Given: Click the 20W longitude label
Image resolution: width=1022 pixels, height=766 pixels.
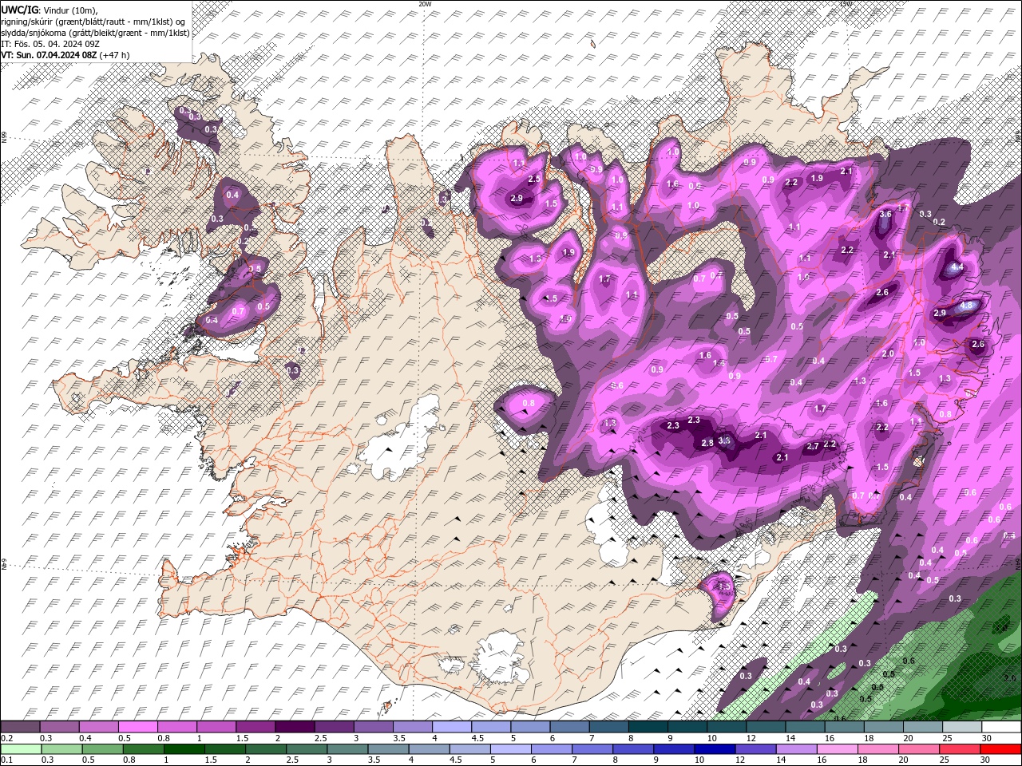Looking at the screenshot, I should click(425, 4).
